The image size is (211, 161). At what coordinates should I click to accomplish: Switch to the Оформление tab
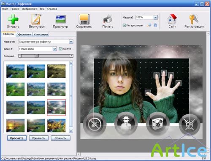(x=24, y=34)
